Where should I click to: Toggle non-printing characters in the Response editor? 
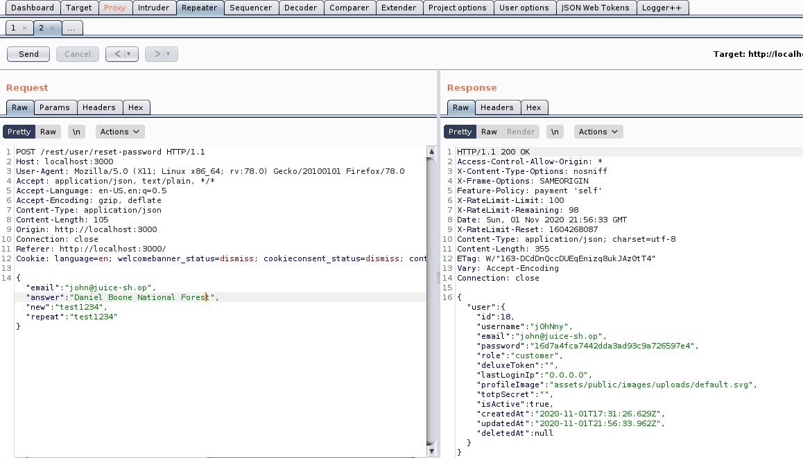(555, 131)
